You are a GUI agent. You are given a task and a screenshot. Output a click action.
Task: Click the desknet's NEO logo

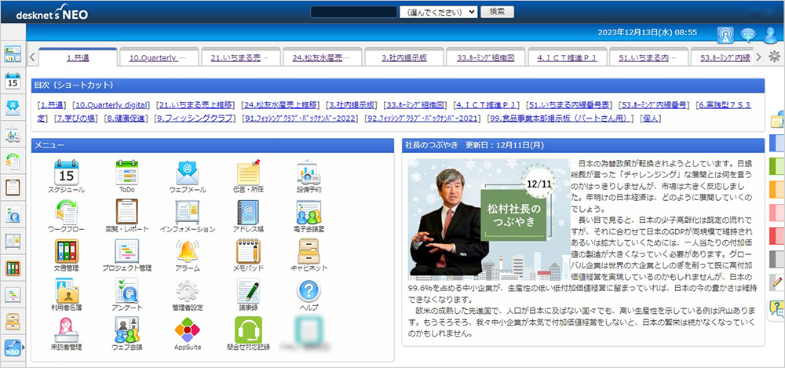(x=52, y=12)
